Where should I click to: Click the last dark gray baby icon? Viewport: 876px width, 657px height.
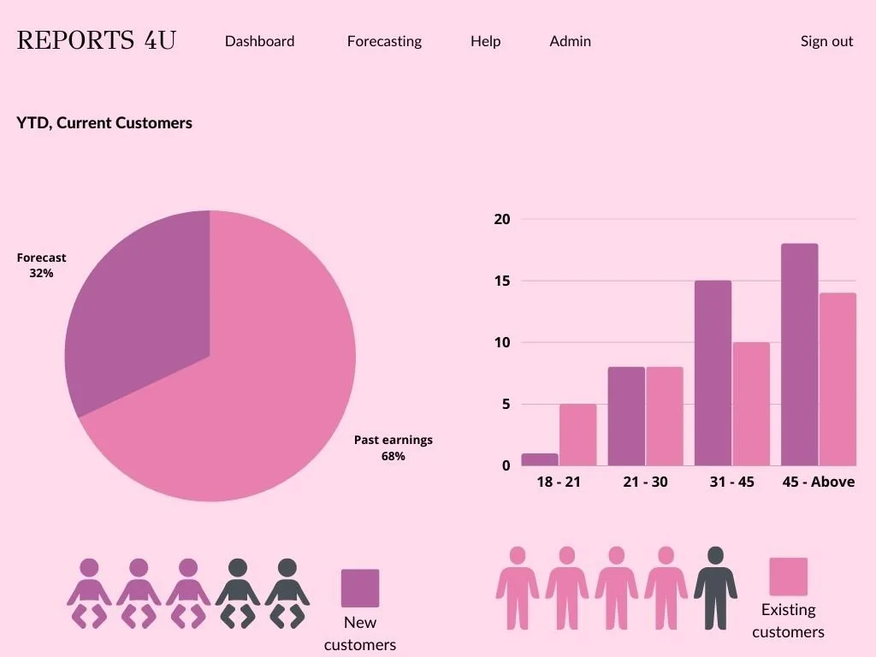pos(287,593)
